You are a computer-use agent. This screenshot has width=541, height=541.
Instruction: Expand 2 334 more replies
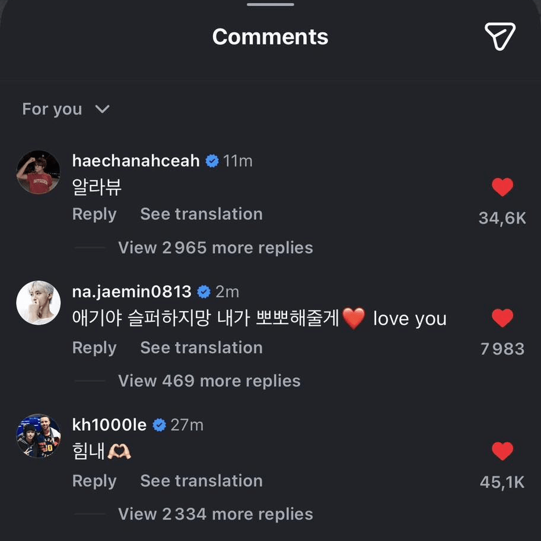215,514
